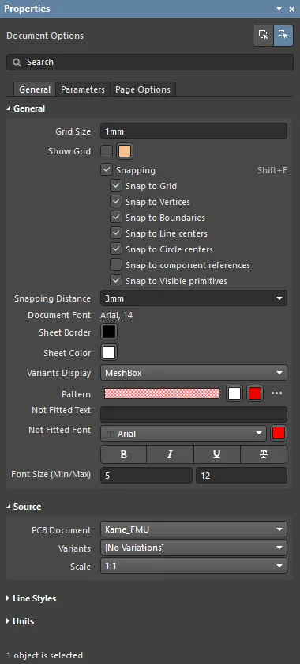The image size is (300, 664).
Task: Click the black Sheet Border color swatch
Action: tap(109, 332)
